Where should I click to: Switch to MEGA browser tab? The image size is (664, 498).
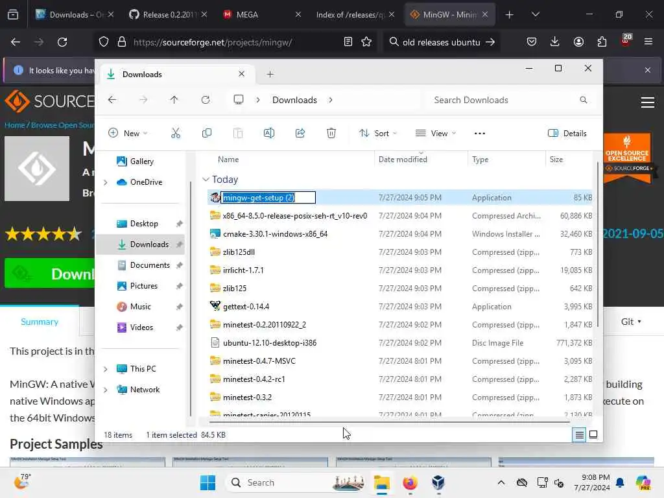(261, 15)
